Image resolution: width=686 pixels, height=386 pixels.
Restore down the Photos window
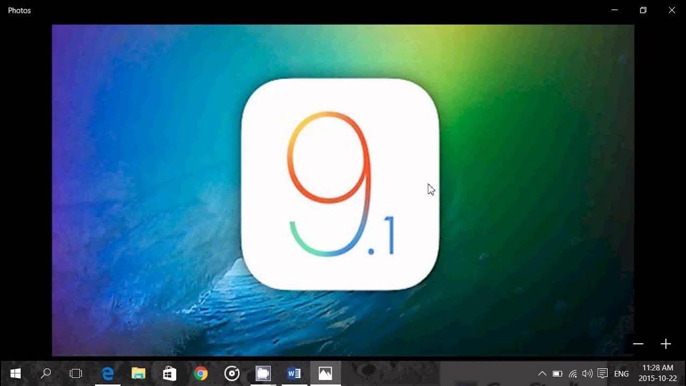[x=643, y=10]
